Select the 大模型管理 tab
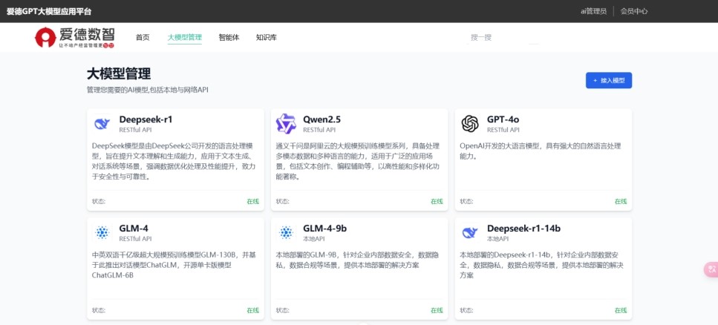 click(185, 38)
